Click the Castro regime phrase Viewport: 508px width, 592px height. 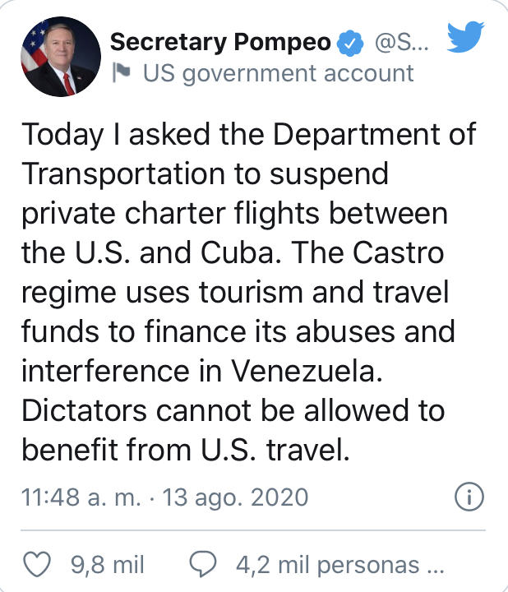coord(233,272)
